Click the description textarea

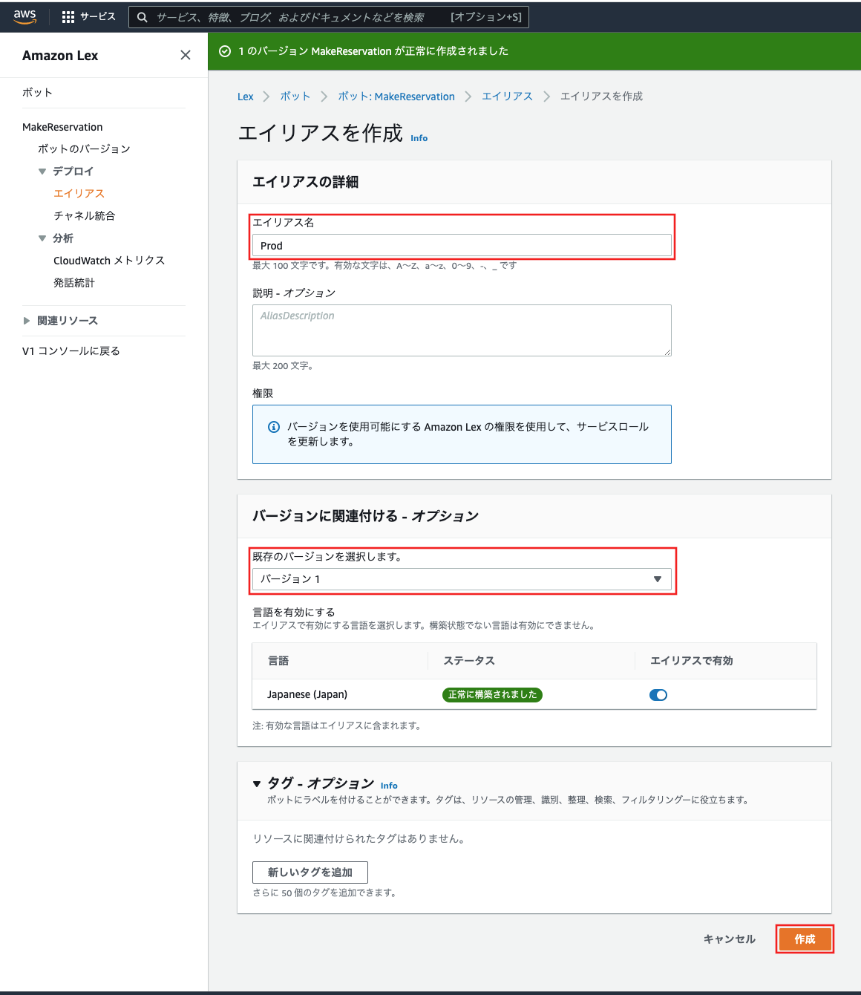pos(462,330)
